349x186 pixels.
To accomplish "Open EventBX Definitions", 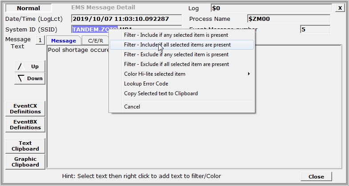I will [x=25, y=124].
